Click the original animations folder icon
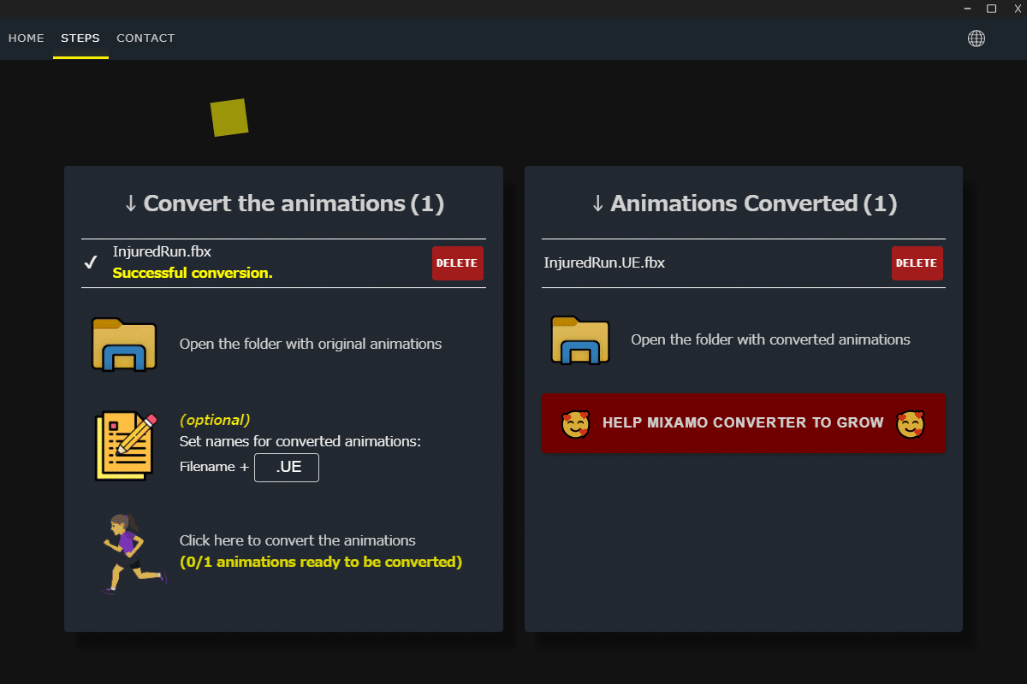 124,344
